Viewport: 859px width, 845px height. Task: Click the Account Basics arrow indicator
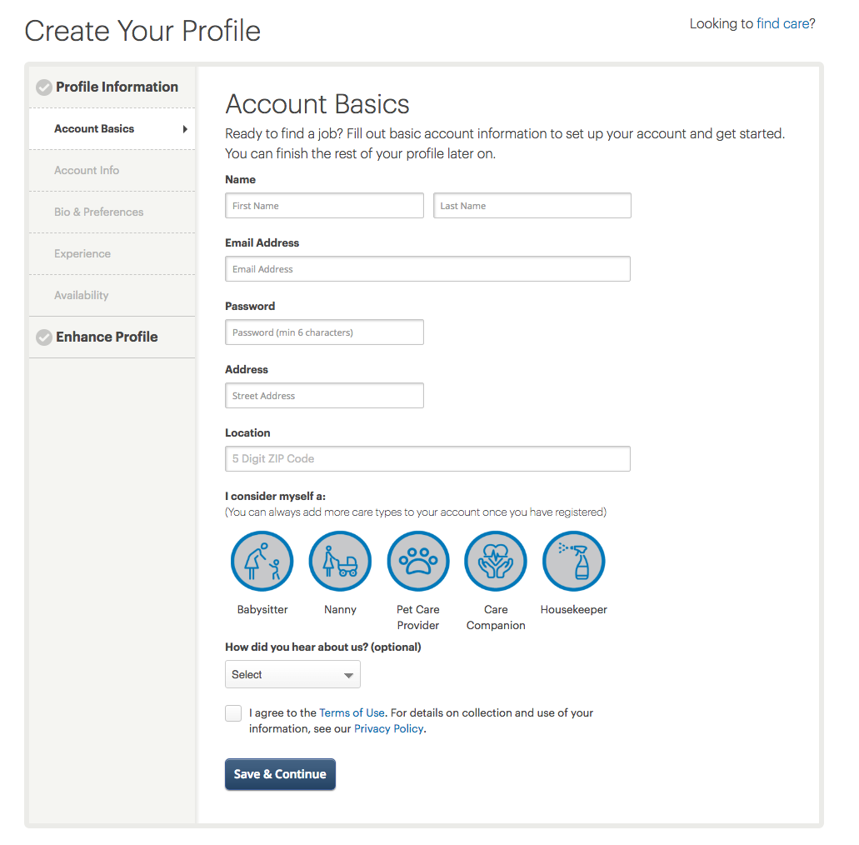[185, 129]
